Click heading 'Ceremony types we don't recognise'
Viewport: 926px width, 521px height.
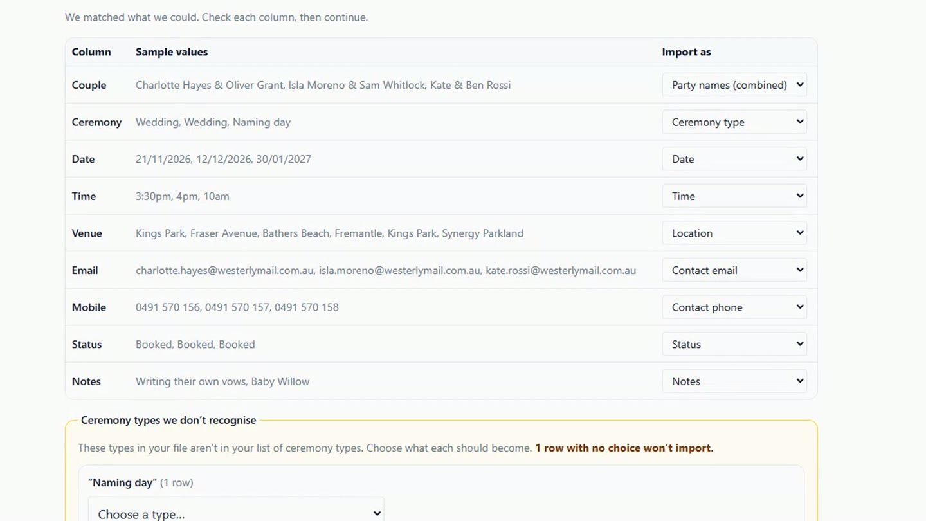click(x=168, y=420)
